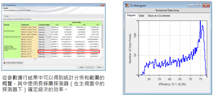Image resolution: width=213 pixels, height=96 pixels.
Task: Click the icon in Create Output from Selection
Action: coord(5,63)
